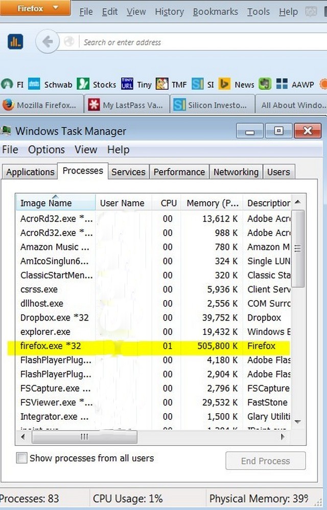The width and height of the screenshot is (327, 510).
Task: Click the blue chart icon beside the back arrow
Action: (x=15, y=41)
